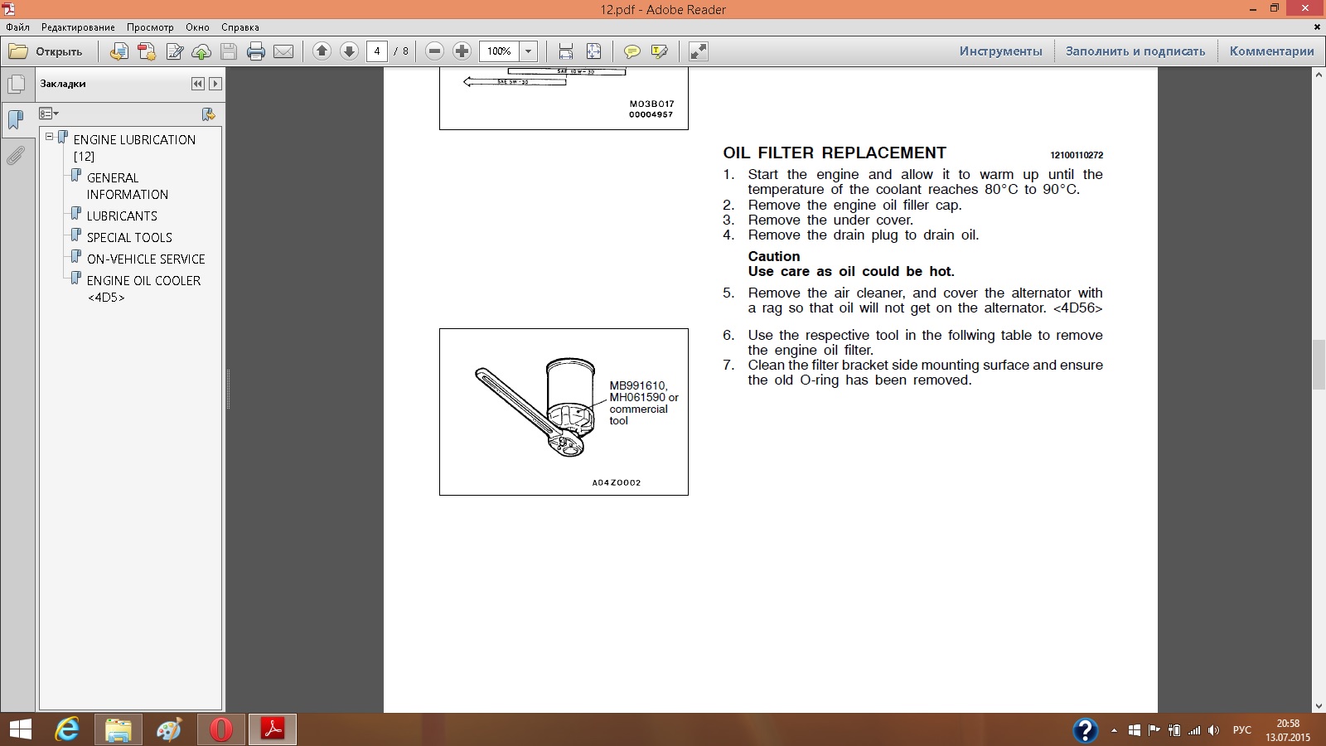1326x746 pixels.
Task: Open Paint from the taskbar
Action: click(x=170, y=729)
